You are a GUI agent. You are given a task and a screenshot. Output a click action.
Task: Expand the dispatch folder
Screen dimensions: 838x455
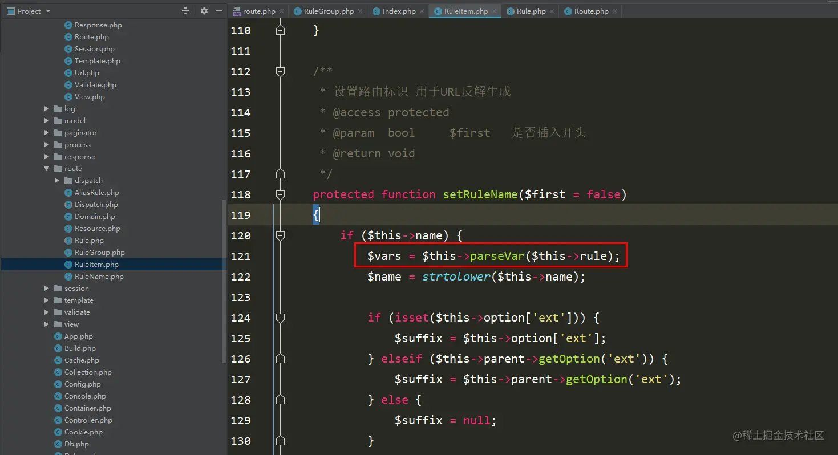coord(57,180)
